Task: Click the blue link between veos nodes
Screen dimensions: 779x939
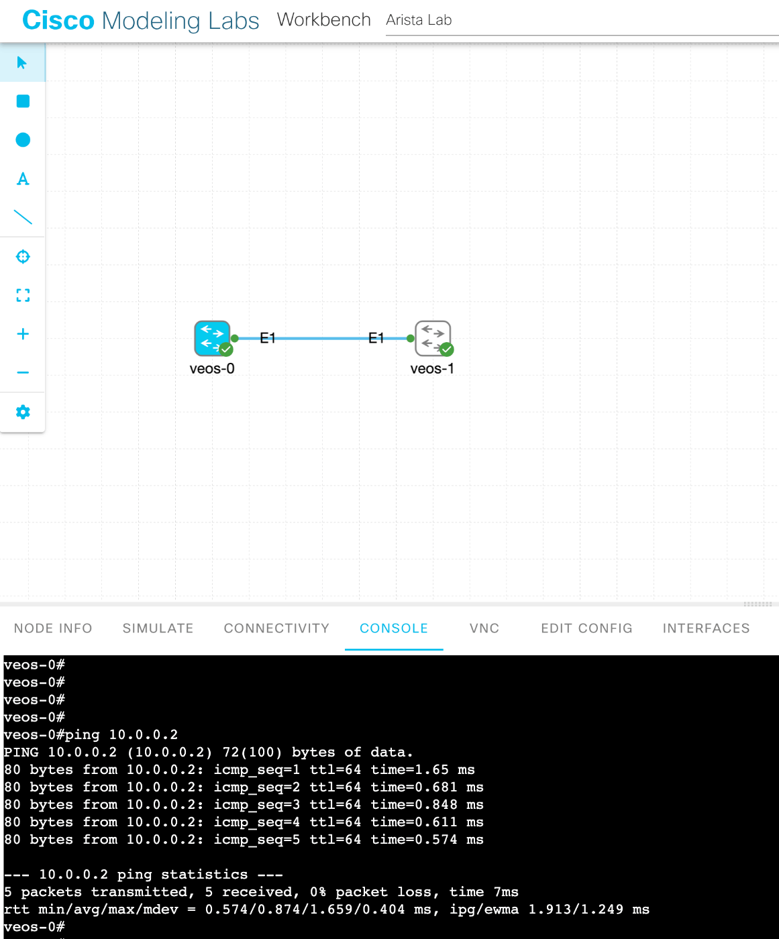Action: pyautogui.click(x=322, y=339)
